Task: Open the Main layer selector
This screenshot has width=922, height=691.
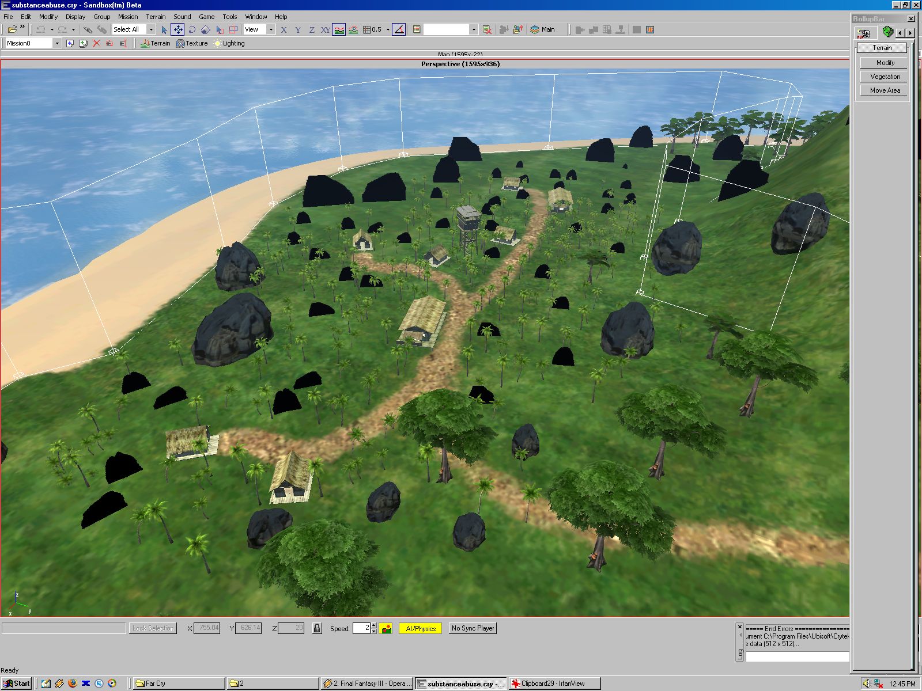Action: 543,29
